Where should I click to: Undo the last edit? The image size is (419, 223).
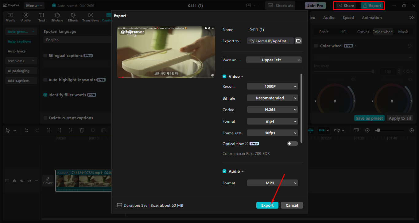[26, 130]
